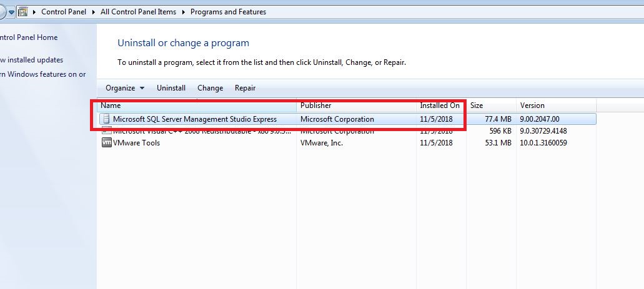Click the Programs and Features breadcrumb
Image resolution: width=644 pixels, height=289 pixels.
(229, 12)
